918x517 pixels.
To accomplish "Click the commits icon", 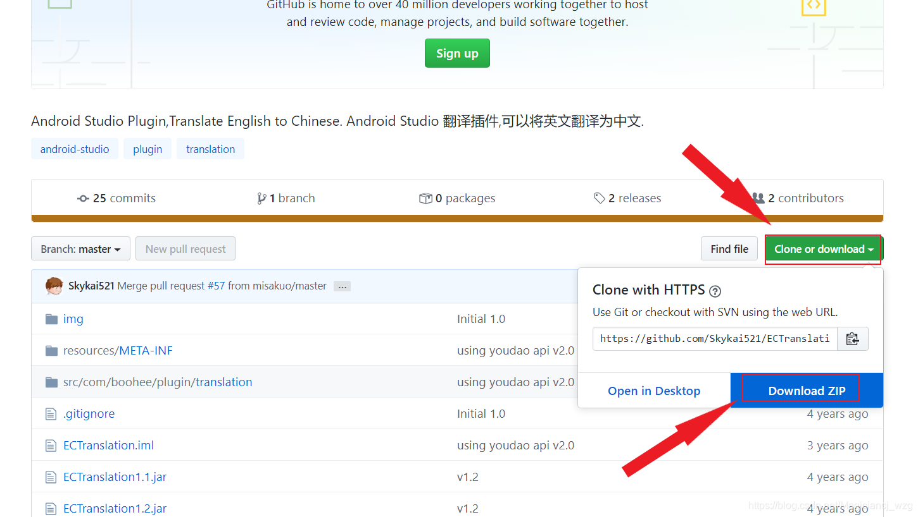I will [x=83, y=198].
